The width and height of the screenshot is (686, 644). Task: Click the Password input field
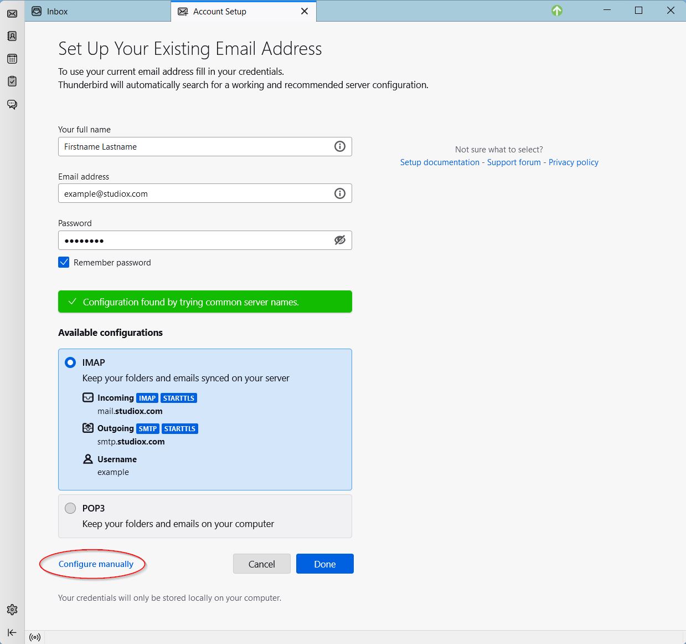(x=205, y=240)
